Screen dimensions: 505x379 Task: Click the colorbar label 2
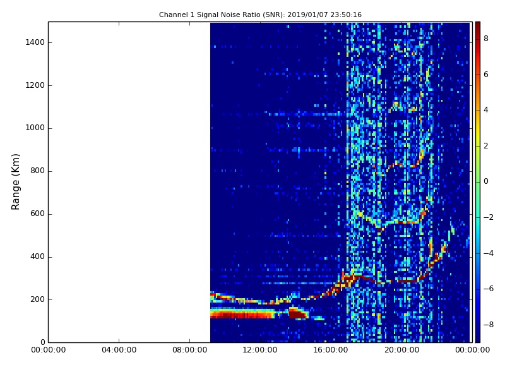click(x=486, y=146)
